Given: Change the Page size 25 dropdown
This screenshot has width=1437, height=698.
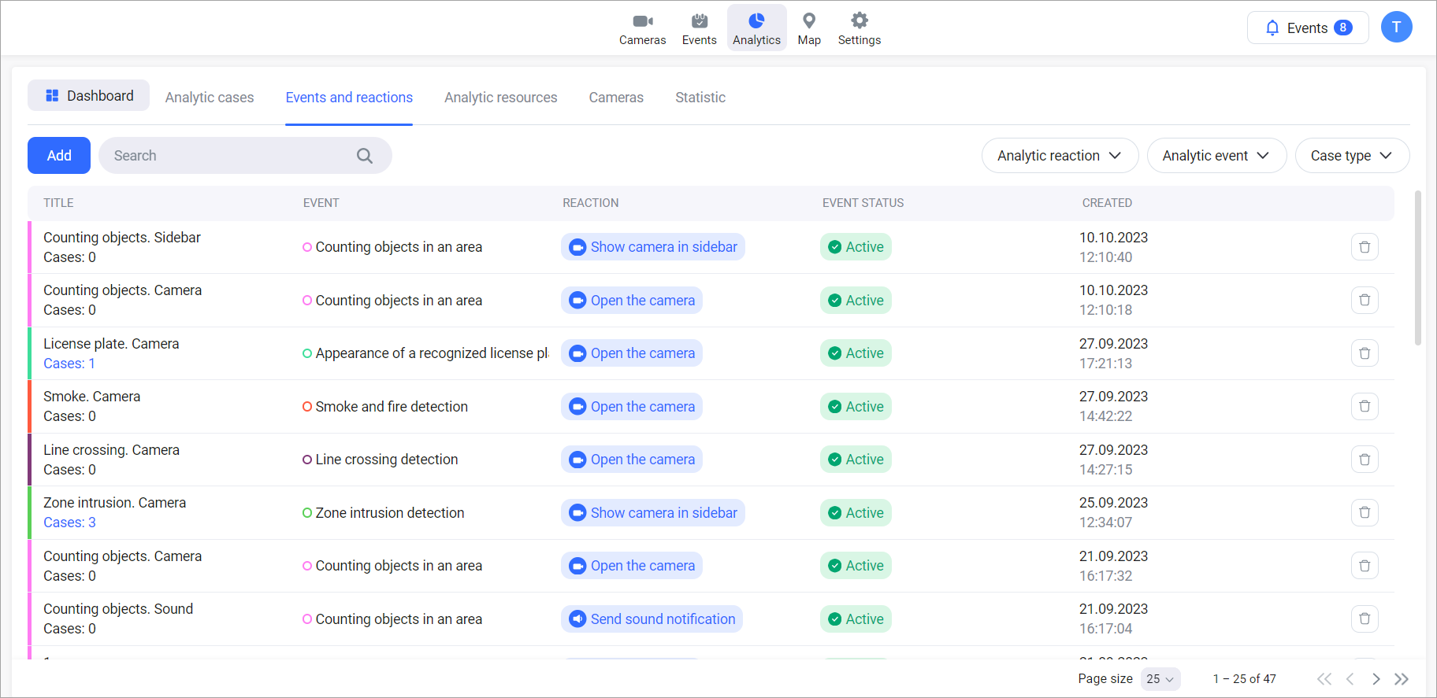Looking at the screenshot, I should (1160, 679).
